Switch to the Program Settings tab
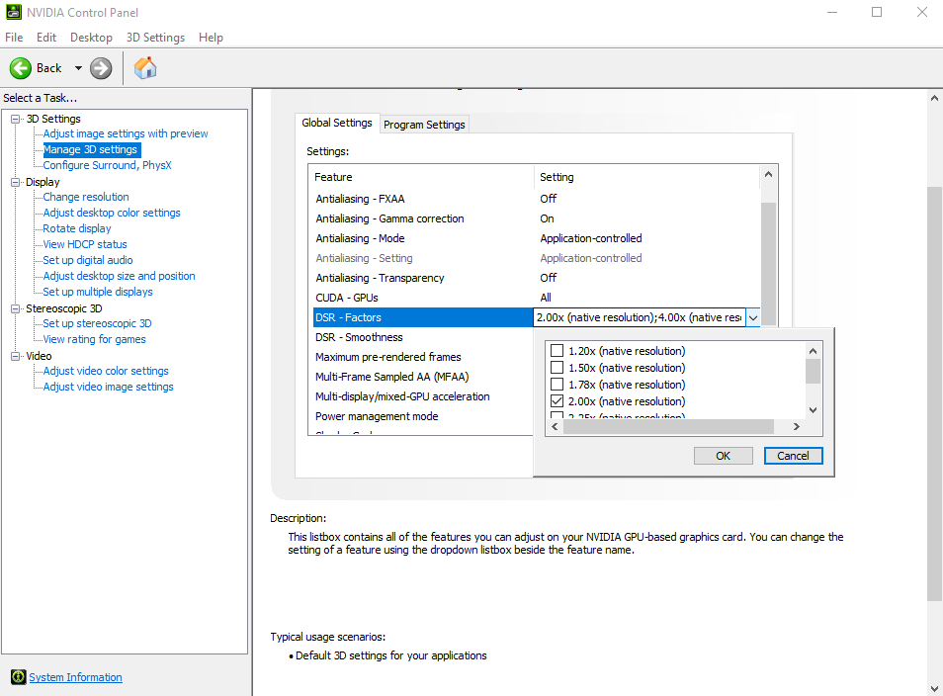943x696 pixels. [x=424, y=125]
